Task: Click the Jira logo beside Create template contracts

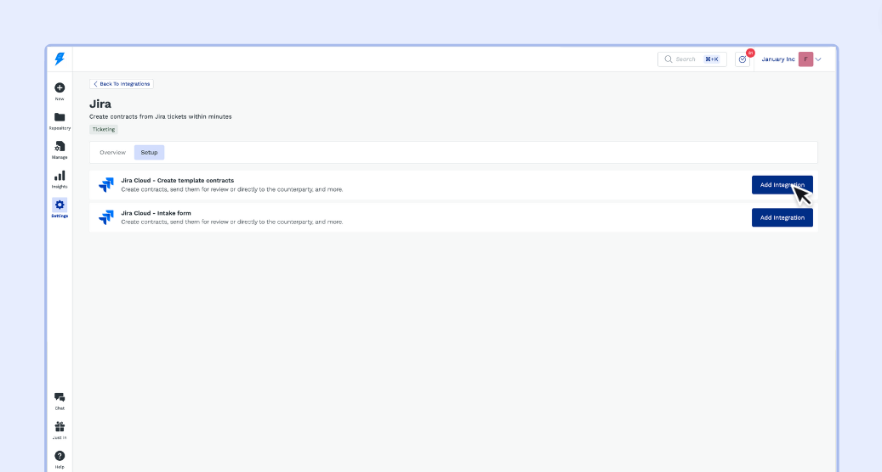Action: pos(106,185)
